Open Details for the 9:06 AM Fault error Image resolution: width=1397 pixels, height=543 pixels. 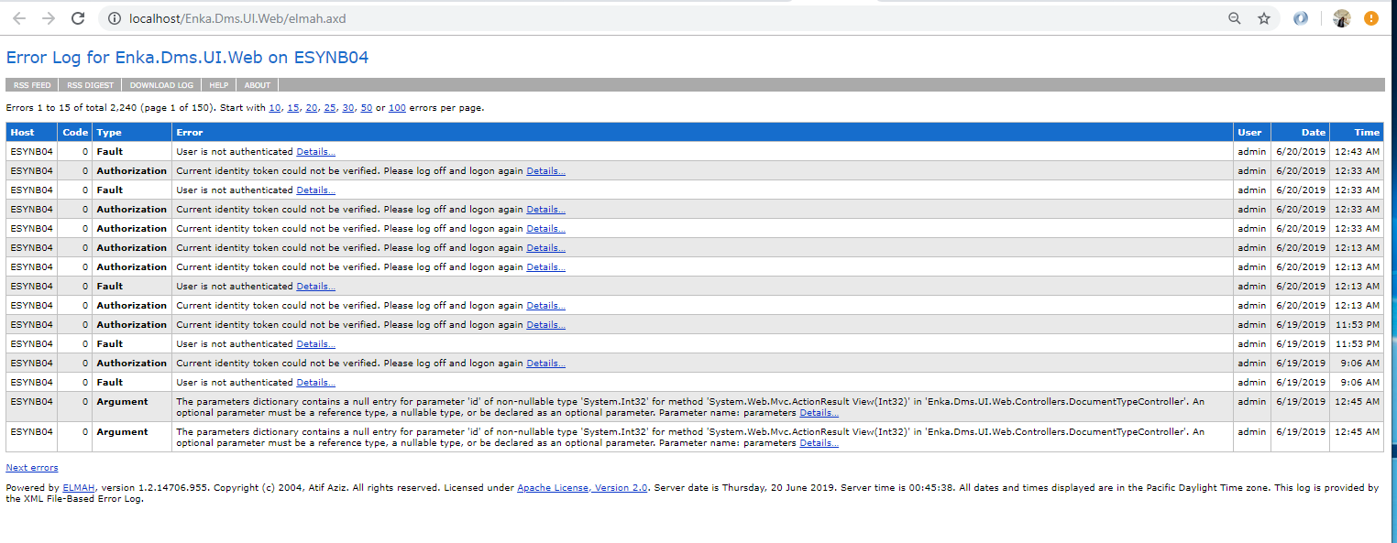tap(316, 383)
